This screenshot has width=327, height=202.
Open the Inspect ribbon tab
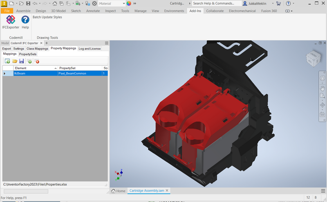coord(110,11)
